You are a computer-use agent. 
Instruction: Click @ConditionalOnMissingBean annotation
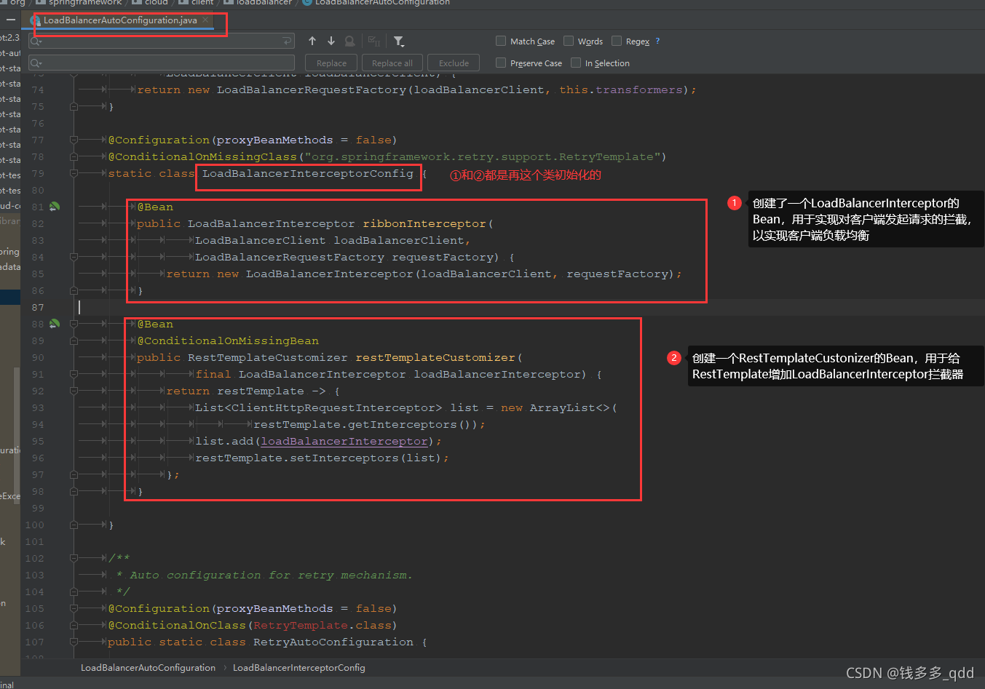[x=228, y=340]
